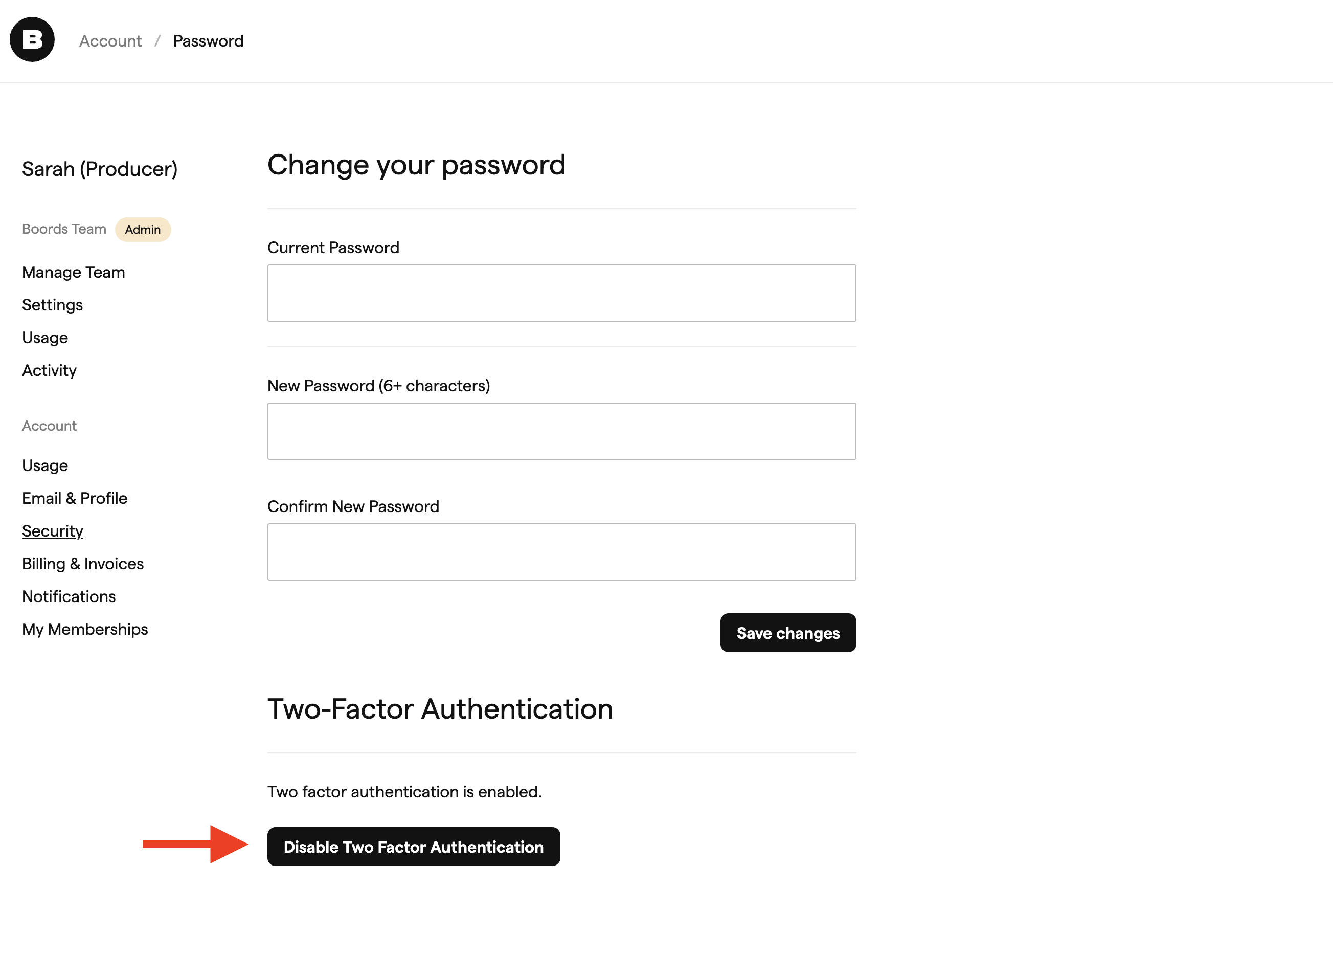Open the Account breadcrumb link

[110, 40]
